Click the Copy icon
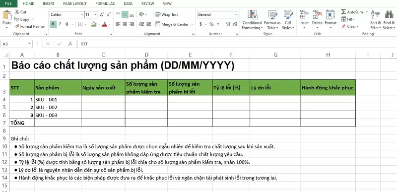 tap(17, 19)
